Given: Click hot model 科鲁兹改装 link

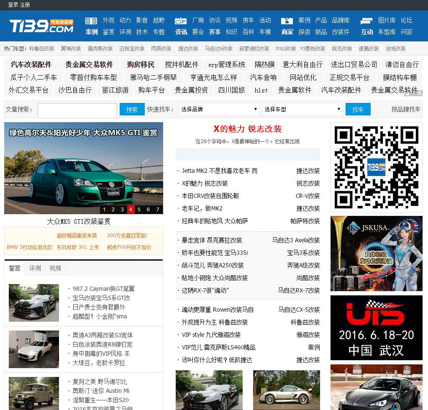Looking at the screenshot, I should tap(41, 49).
